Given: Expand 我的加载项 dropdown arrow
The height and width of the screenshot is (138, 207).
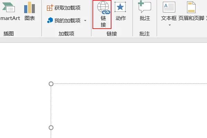Looking at the screenshot, I should tap(85, 20).
